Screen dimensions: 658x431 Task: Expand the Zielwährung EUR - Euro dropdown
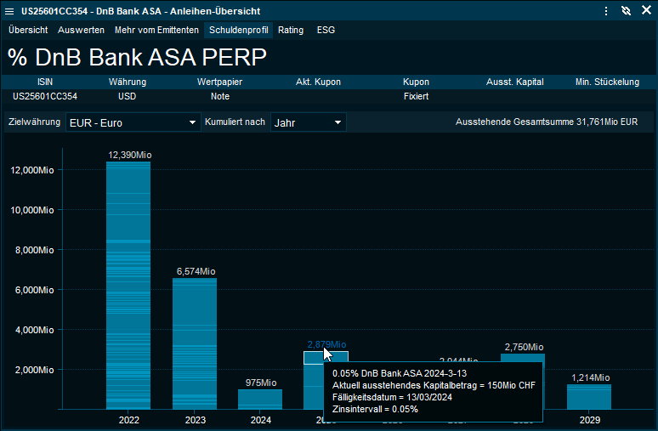pyautogui.click(x=133, y=122)
